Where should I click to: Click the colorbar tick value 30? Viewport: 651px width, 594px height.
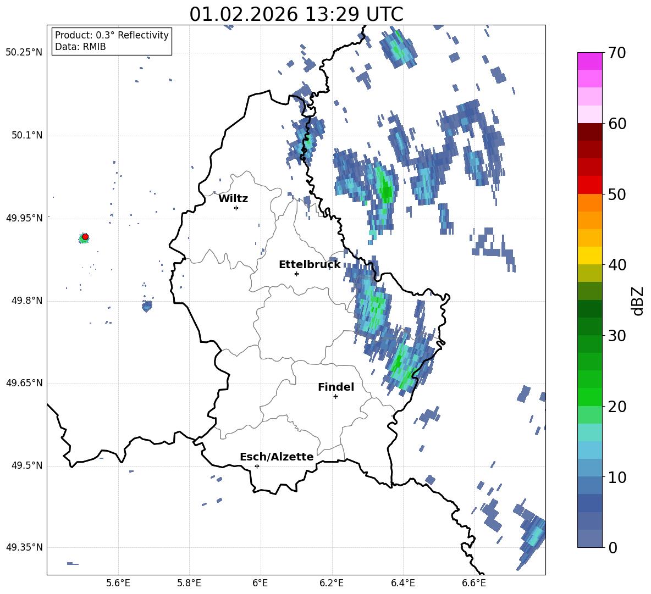617,336
